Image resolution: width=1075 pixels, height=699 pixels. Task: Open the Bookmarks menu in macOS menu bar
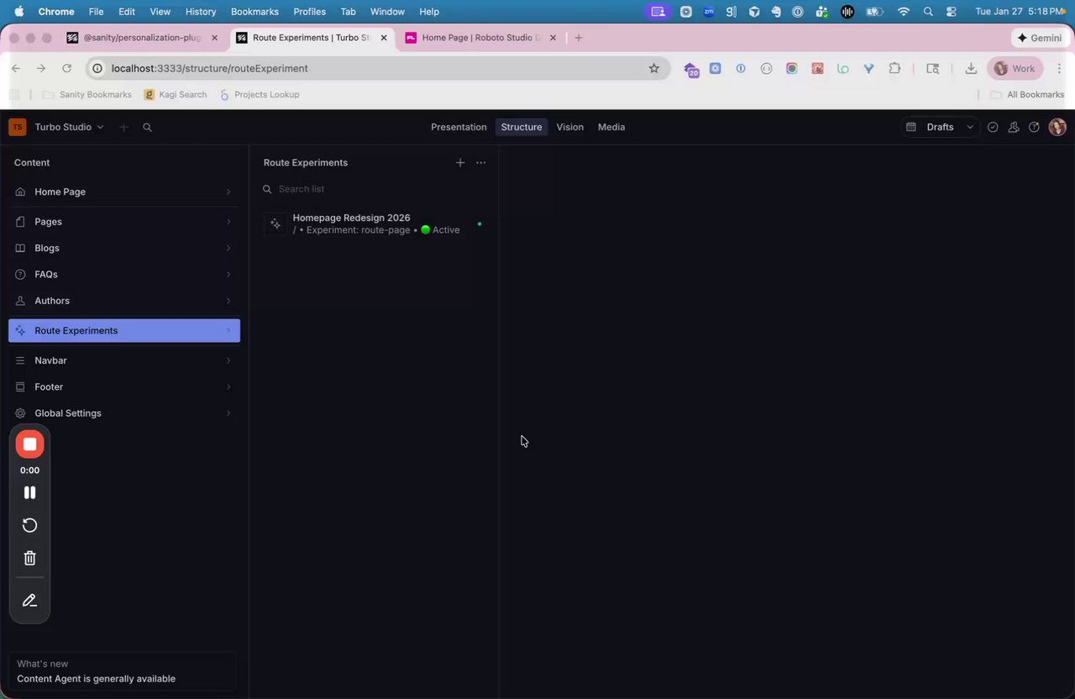click(x=254, y=12)
